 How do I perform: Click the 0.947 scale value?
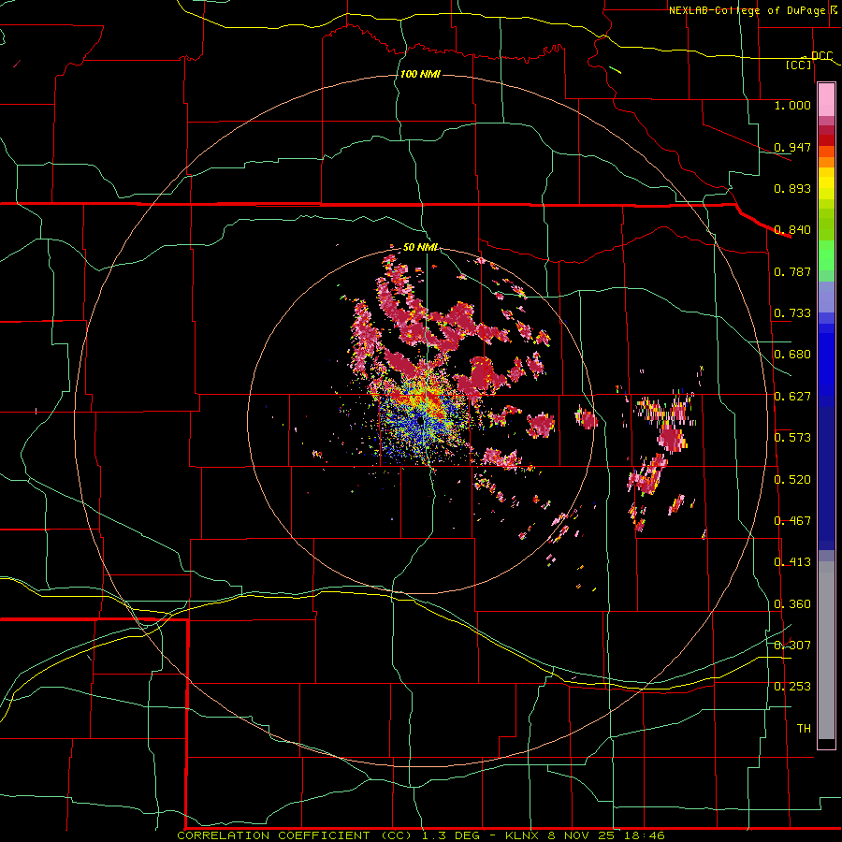coord(792,147)
